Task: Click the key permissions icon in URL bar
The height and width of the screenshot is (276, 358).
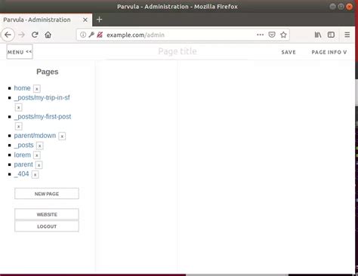Action: (x=91, y=35)
